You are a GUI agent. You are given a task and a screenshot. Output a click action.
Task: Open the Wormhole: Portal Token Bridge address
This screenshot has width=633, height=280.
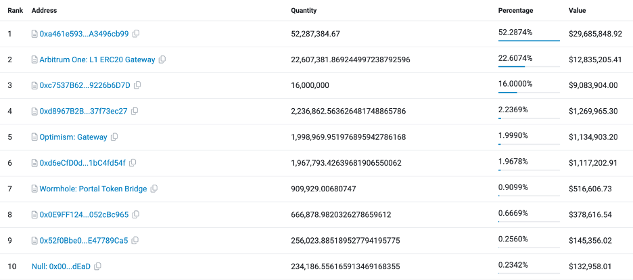[93, 189]
